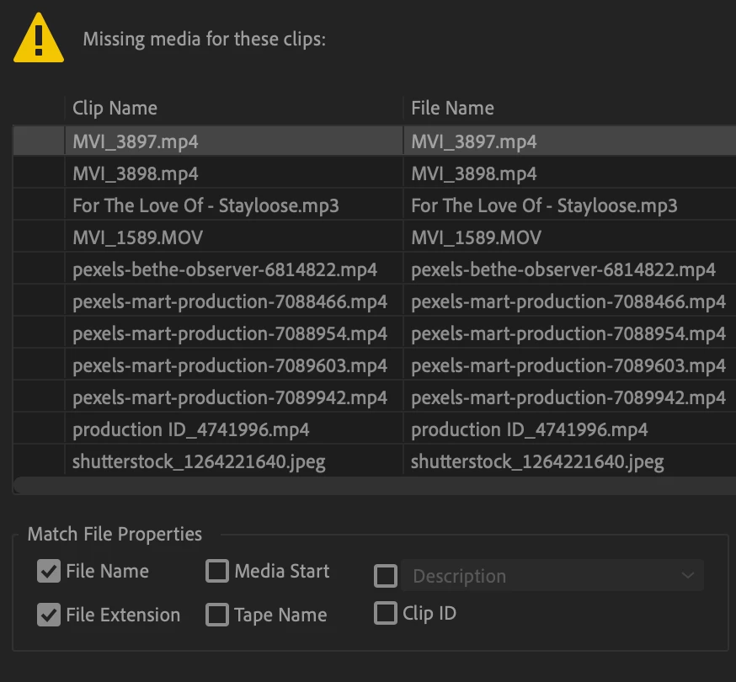Select the MVI_1589.MOV clip row
The width and height of the screenshot is (736, 682).
137,237
